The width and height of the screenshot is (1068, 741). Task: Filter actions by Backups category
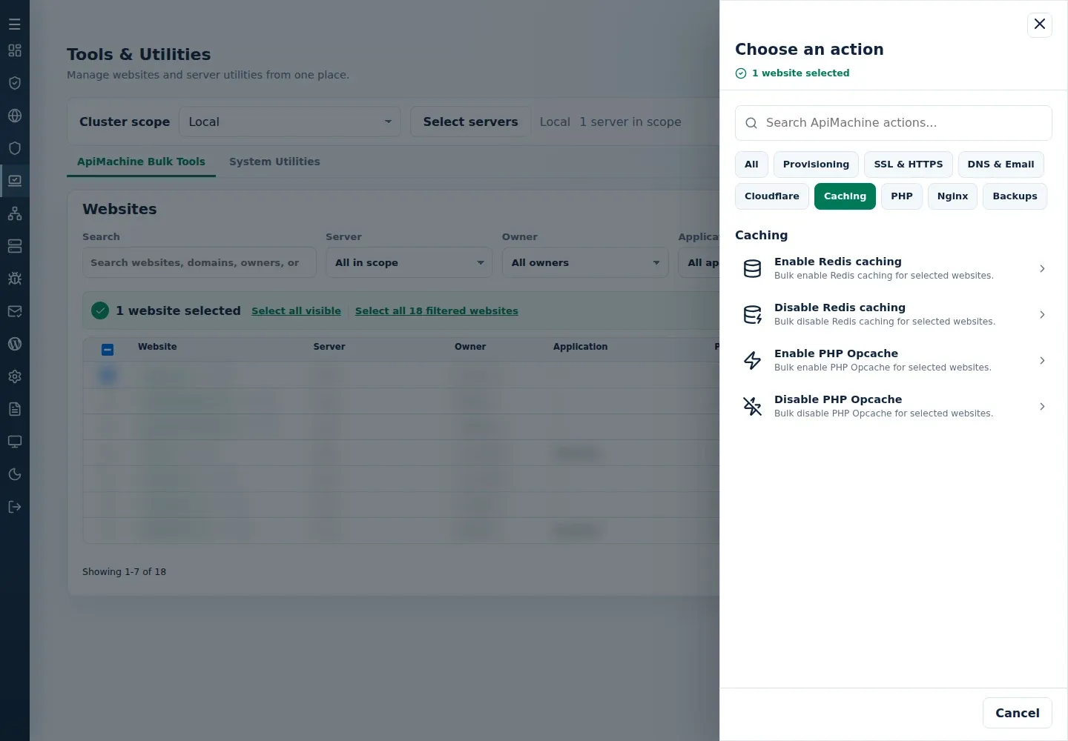pyautogui.click(x=1015, y=196)
